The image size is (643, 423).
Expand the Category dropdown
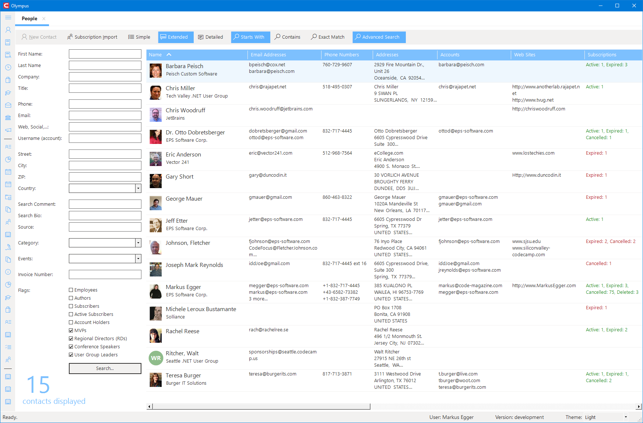click(138, 243)
